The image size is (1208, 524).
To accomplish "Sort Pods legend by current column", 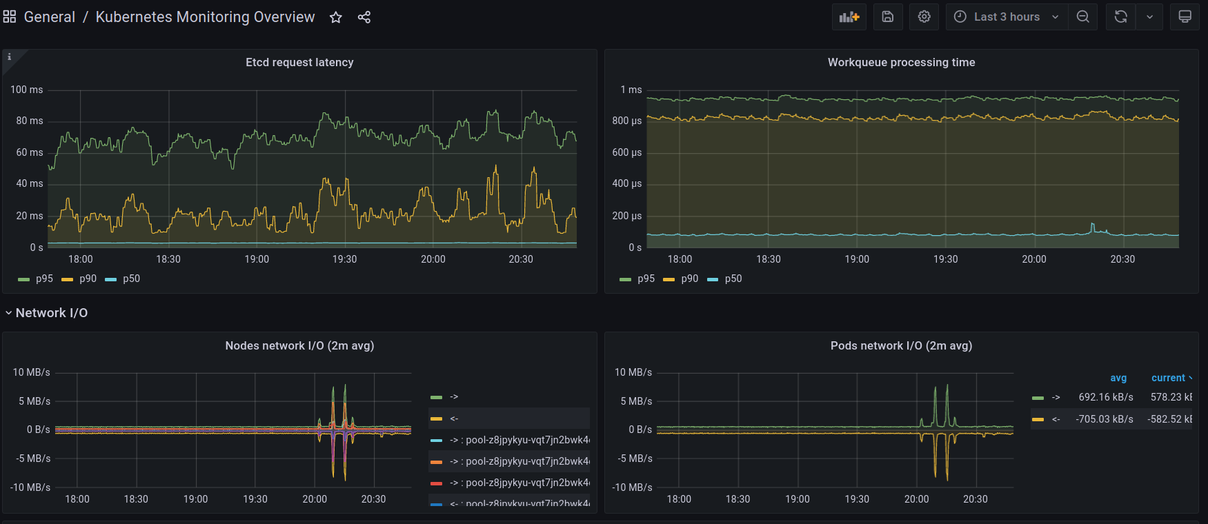I will tap(1168, 378).
